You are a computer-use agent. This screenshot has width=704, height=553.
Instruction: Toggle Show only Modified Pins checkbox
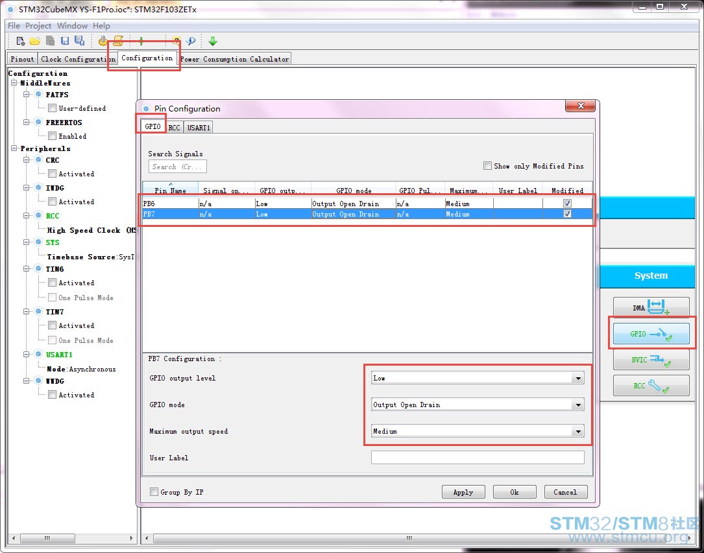click(487, 166)
